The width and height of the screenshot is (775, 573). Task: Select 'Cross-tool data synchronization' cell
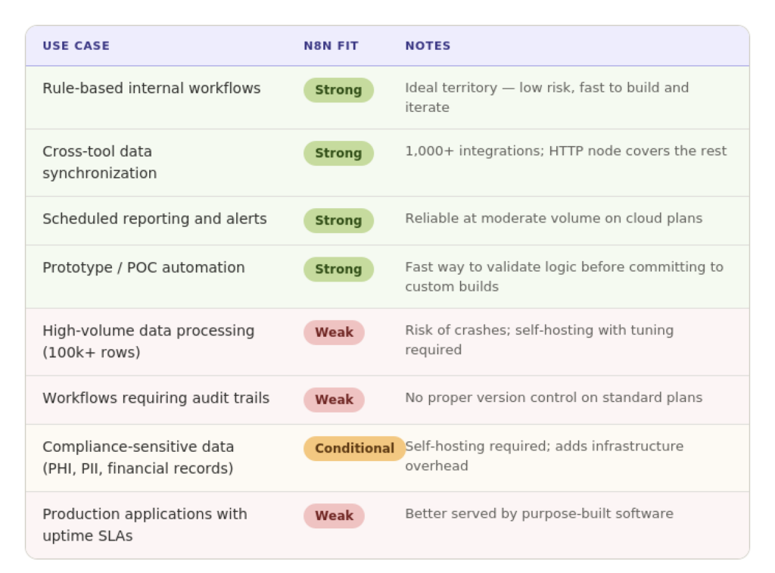point(99,162)
